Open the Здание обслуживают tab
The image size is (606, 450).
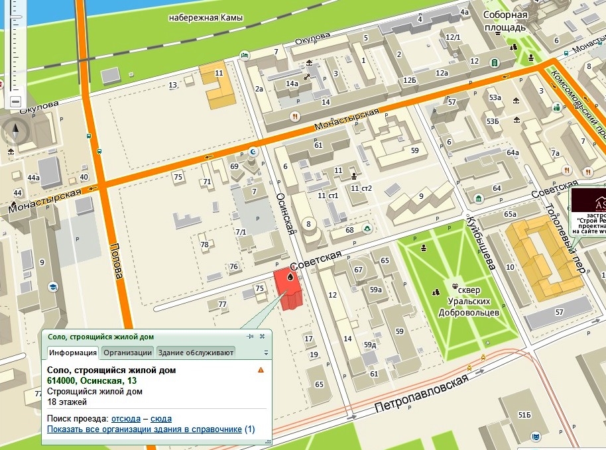click(195, 353)
